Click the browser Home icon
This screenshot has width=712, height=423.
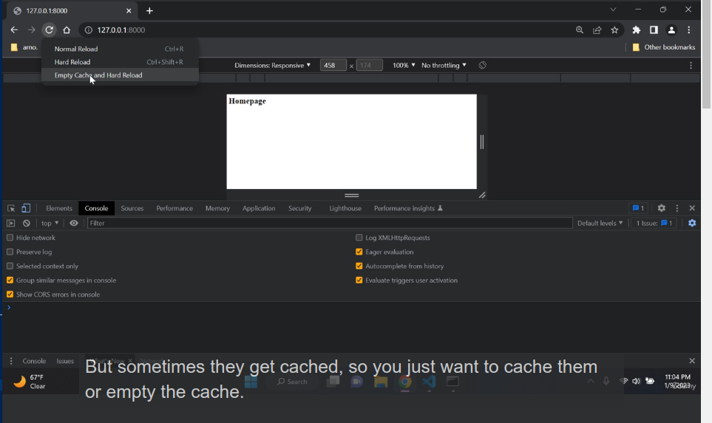coord(67,30)
